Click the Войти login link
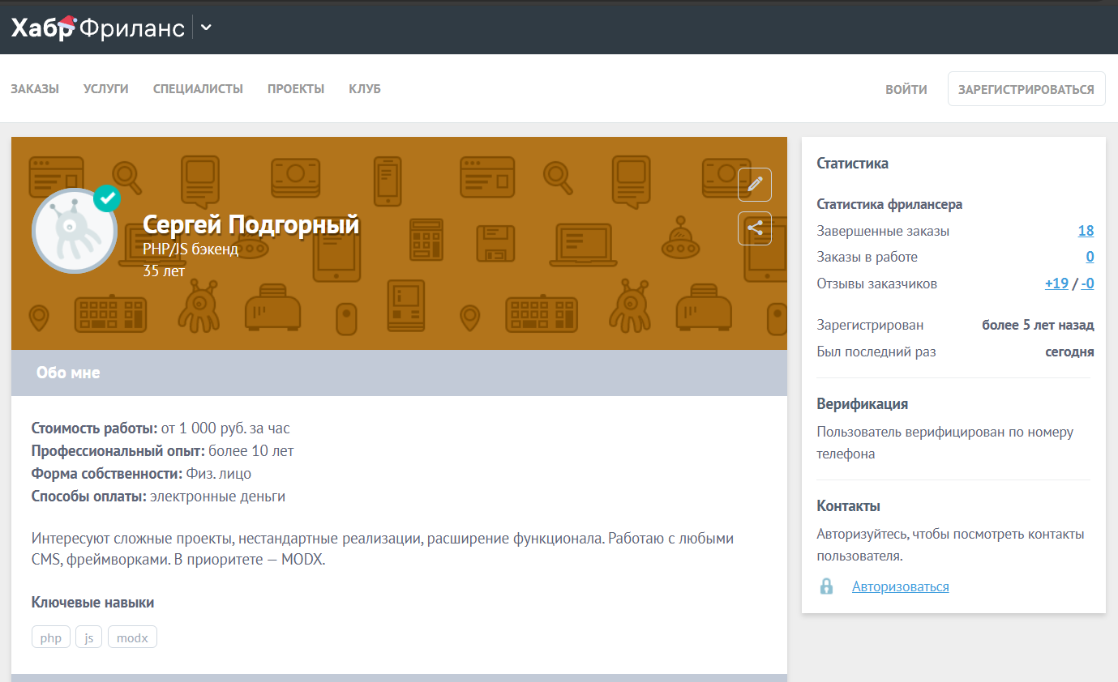 pos(906,89)
